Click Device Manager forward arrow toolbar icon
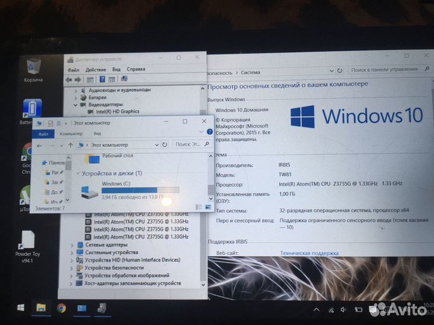The height and width of the screenshot is (325, 434). (78, 80)
